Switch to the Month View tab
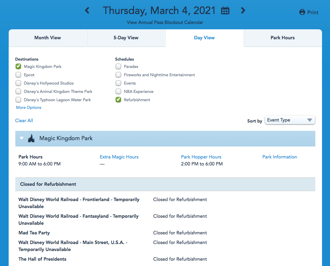Image resolution: width=330 pixels, height=266 pixels. [48, 38]
